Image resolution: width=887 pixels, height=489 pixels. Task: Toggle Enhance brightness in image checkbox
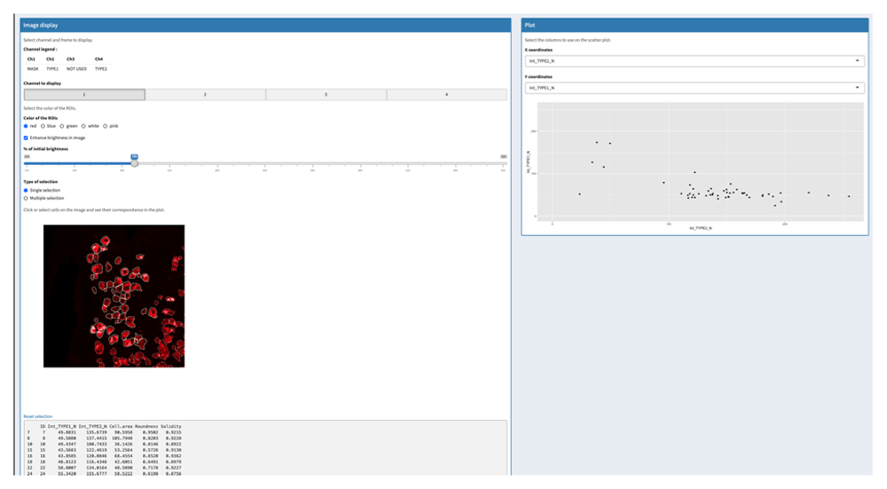26,138
